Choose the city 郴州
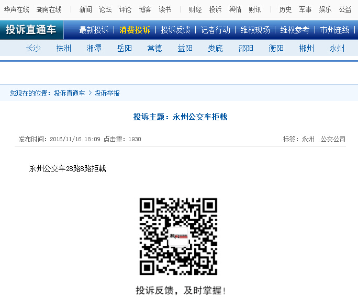358x297 pixels. [x=306, y=48]
